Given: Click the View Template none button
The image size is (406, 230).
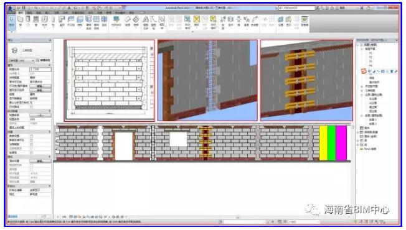Looking at the screenshot, I should point(40,115).
